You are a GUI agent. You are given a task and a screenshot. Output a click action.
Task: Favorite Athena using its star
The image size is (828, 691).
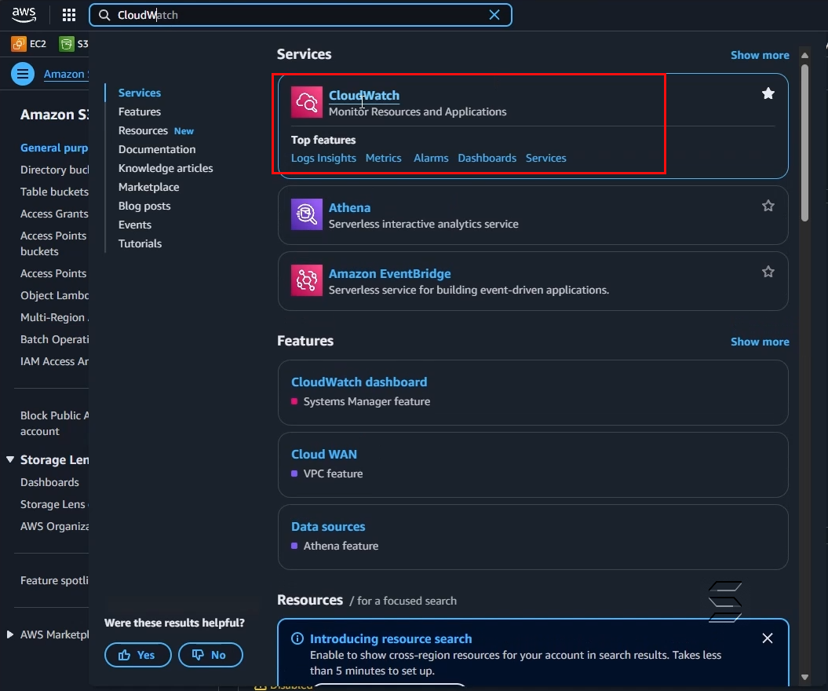tap(768, 206)
